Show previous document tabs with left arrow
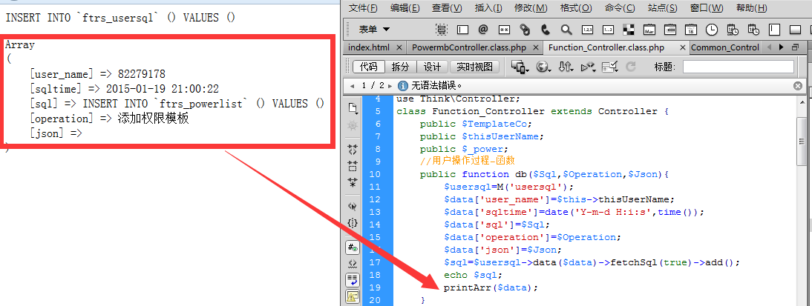Screen dimensions: 812x306 768,47
